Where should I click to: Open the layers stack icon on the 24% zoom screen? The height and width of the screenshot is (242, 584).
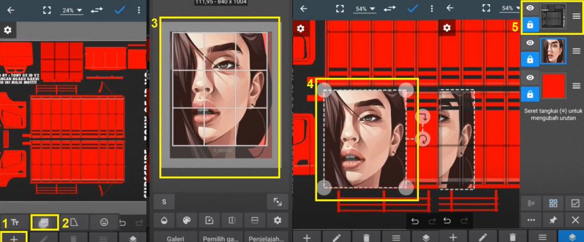pyautogui.click(x=133, y=239)
